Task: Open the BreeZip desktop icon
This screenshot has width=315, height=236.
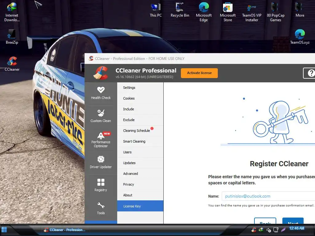Action: tap(12, 37)
